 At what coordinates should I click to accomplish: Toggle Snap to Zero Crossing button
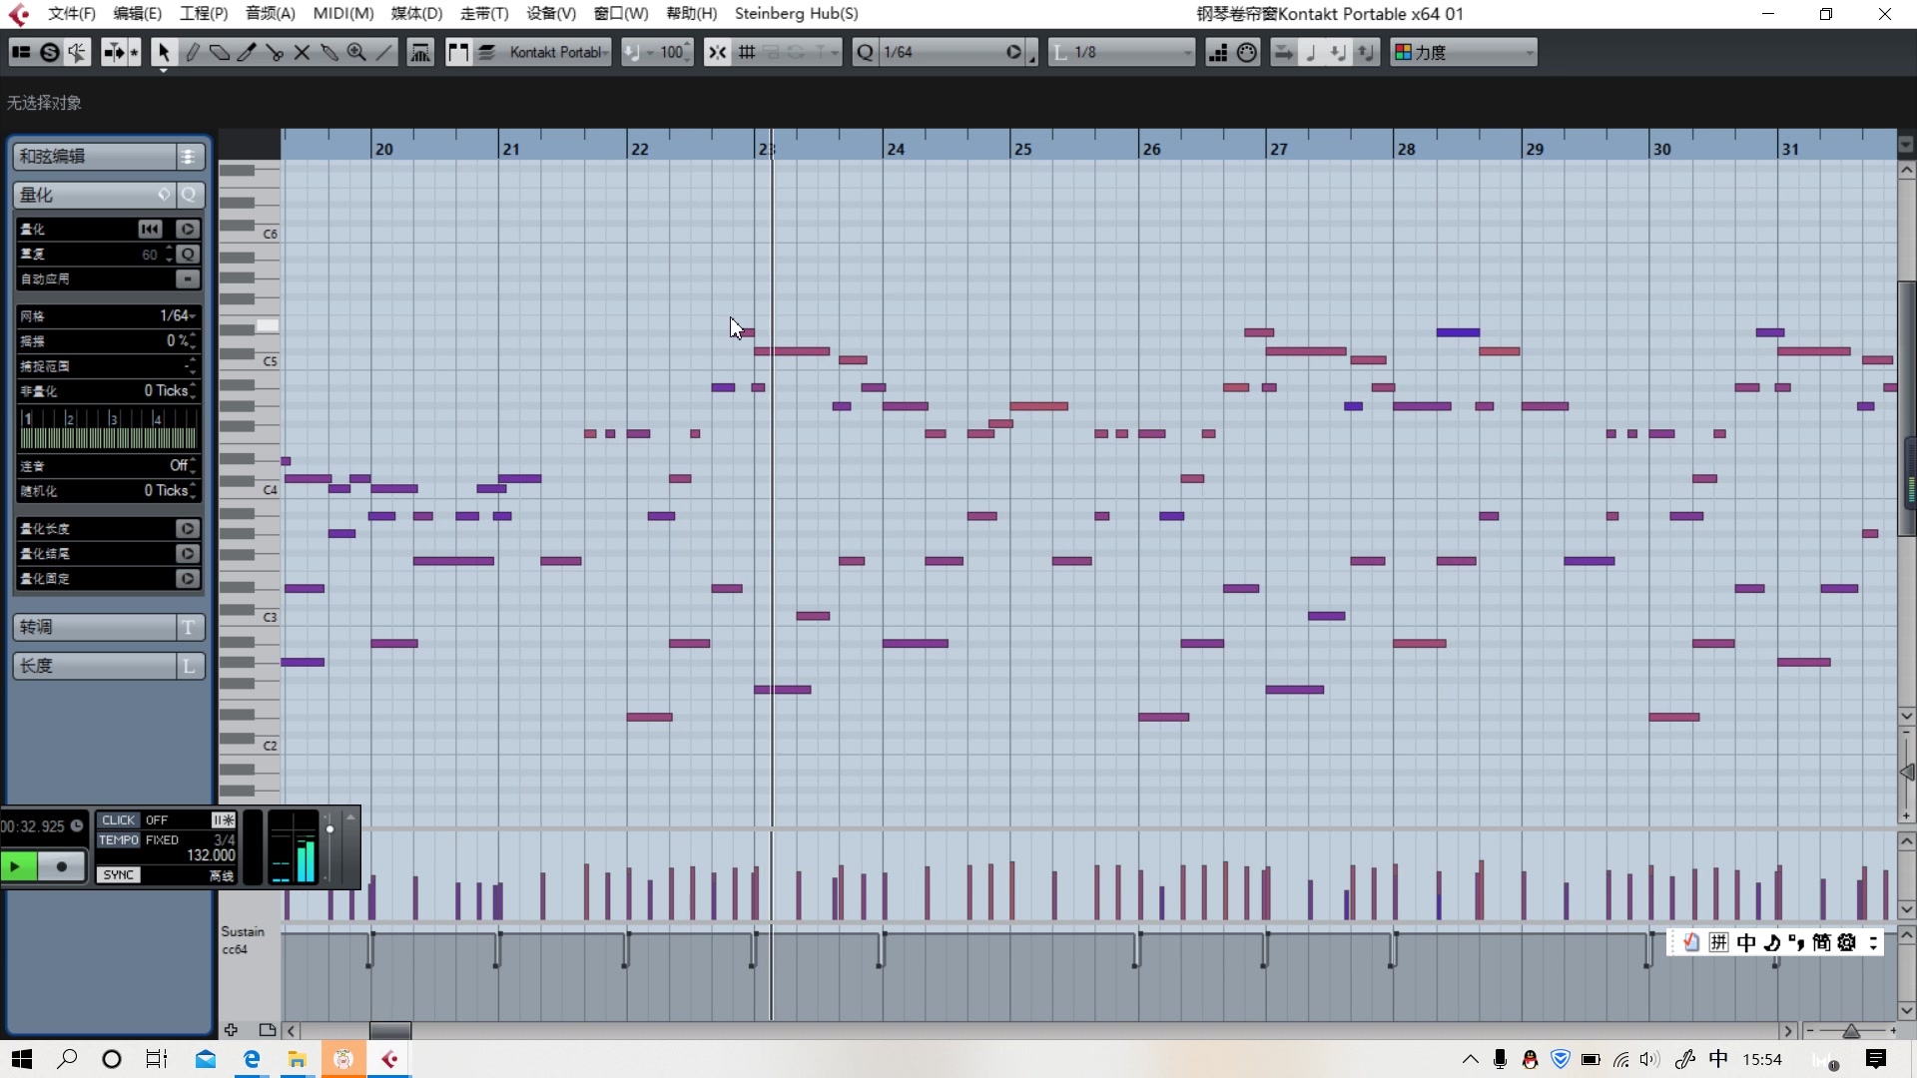[x=717, y=53]
